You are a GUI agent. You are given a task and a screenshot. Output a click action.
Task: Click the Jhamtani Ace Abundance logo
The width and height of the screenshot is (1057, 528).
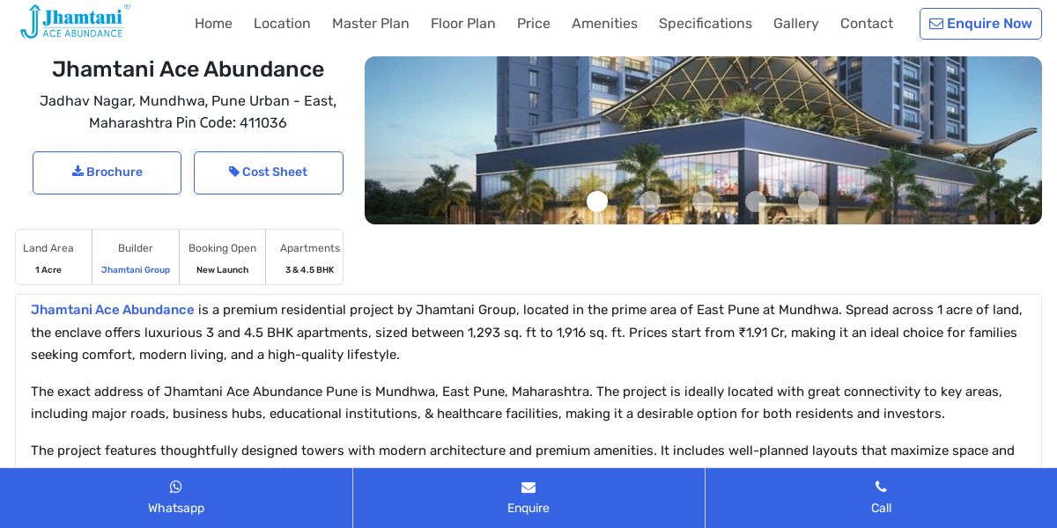tap(75, 22)
